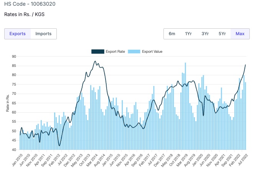Show the Max time range
Screen dimensions: 254x177
[240, 34]
